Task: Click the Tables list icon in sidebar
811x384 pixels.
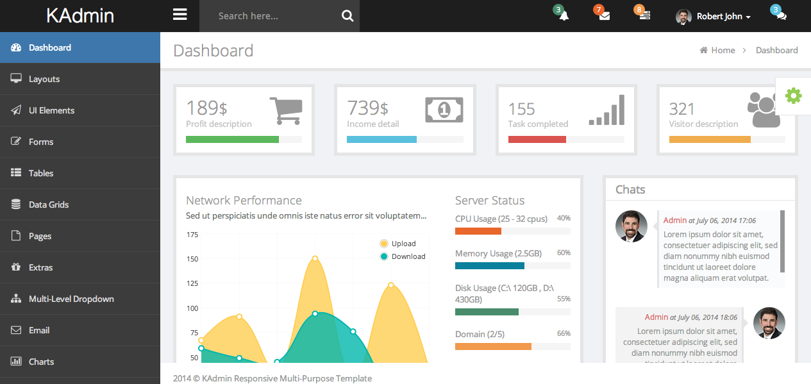Action: [16, 173]
